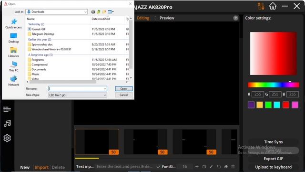
Task: Click Cancel in the Open dialog
Action: (123, 95)
